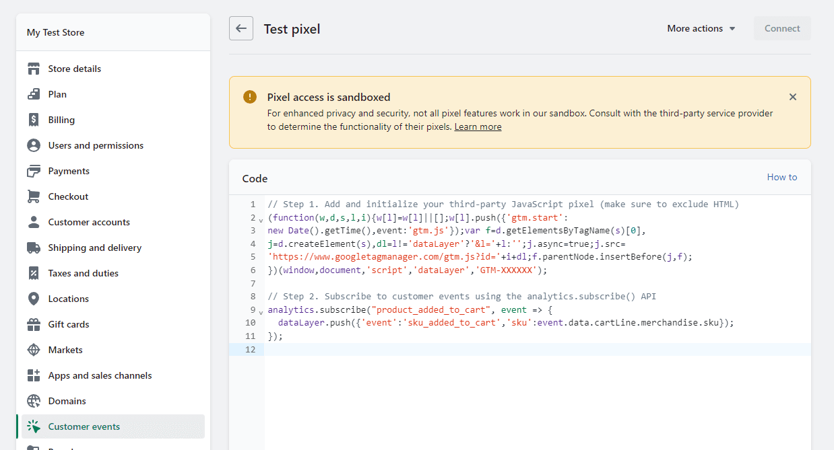Click the Domains globe icon

coord(34,401)
